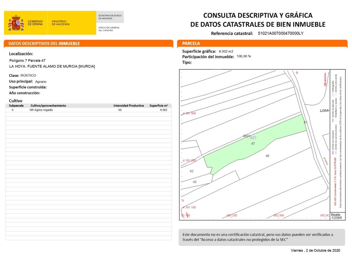Click the 'Superficie gráfica:' label

[x=199, y=51]
